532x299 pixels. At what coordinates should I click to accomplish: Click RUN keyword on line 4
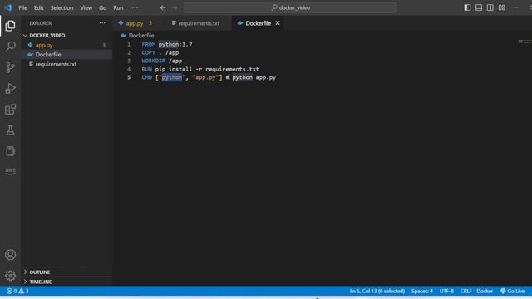pyautogui.click(x=146, y=69)
